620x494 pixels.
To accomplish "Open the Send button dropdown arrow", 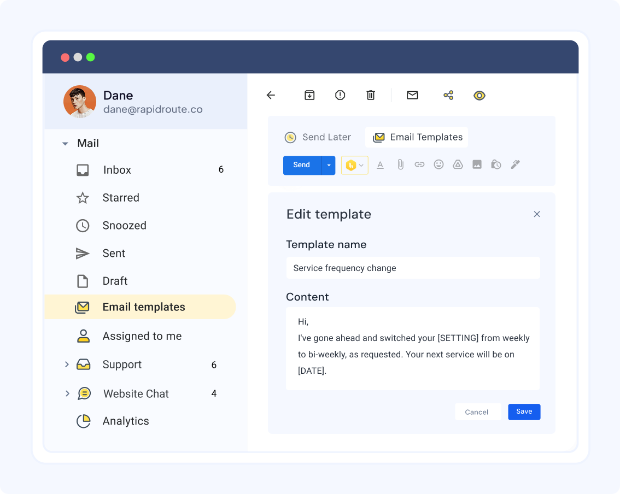I will 329,164.
